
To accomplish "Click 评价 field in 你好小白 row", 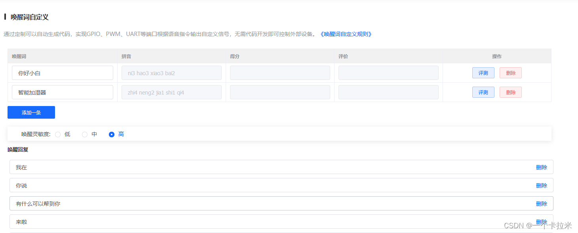I will coord(388,73).
